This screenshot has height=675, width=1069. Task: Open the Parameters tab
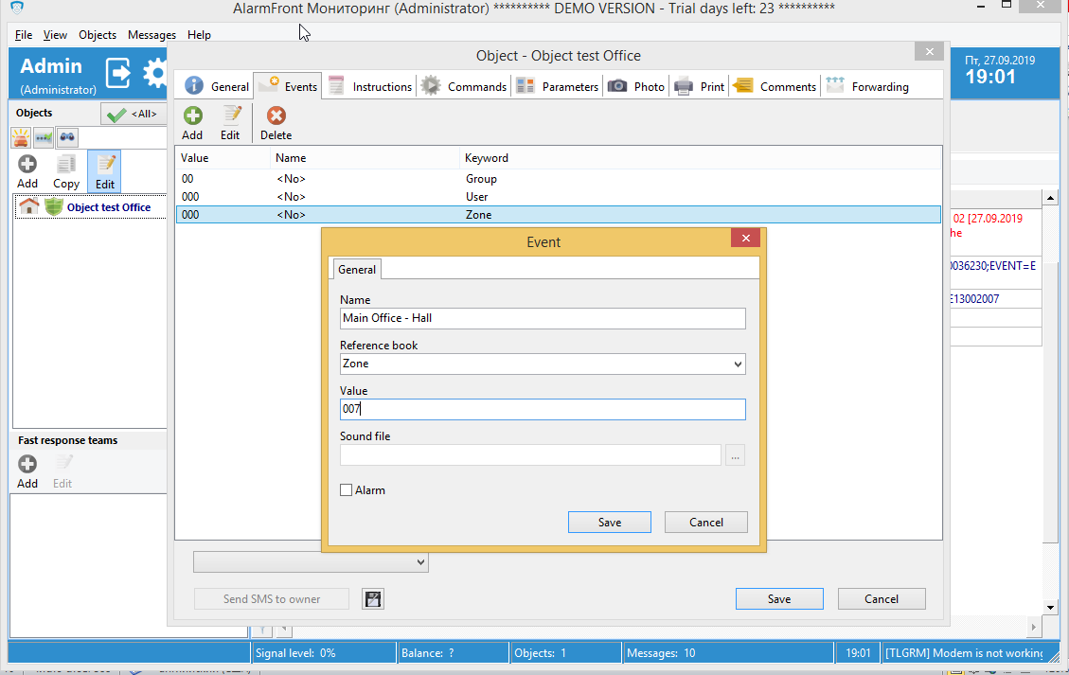click(x=557, y=86)
